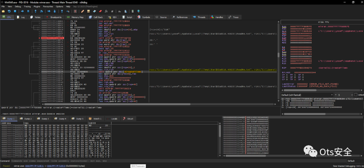The height and width of the screenshot is (168, 364).
Task: Click the Restart program toolbar icon
Action: [x=9, y=11]
